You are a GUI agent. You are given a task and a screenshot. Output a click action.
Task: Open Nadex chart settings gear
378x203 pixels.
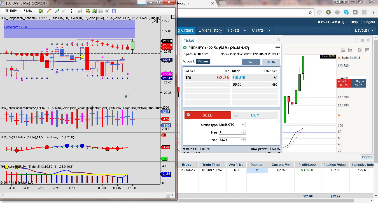point(360,50)
